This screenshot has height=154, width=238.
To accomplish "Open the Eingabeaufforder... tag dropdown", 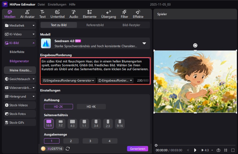I will 115,80.
